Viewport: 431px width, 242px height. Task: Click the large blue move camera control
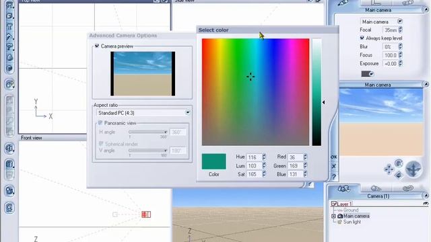click(413, 169)
